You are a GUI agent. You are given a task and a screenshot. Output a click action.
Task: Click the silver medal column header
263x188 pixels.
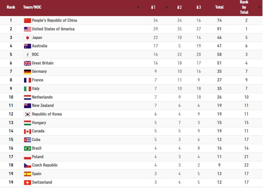point(179,7)
